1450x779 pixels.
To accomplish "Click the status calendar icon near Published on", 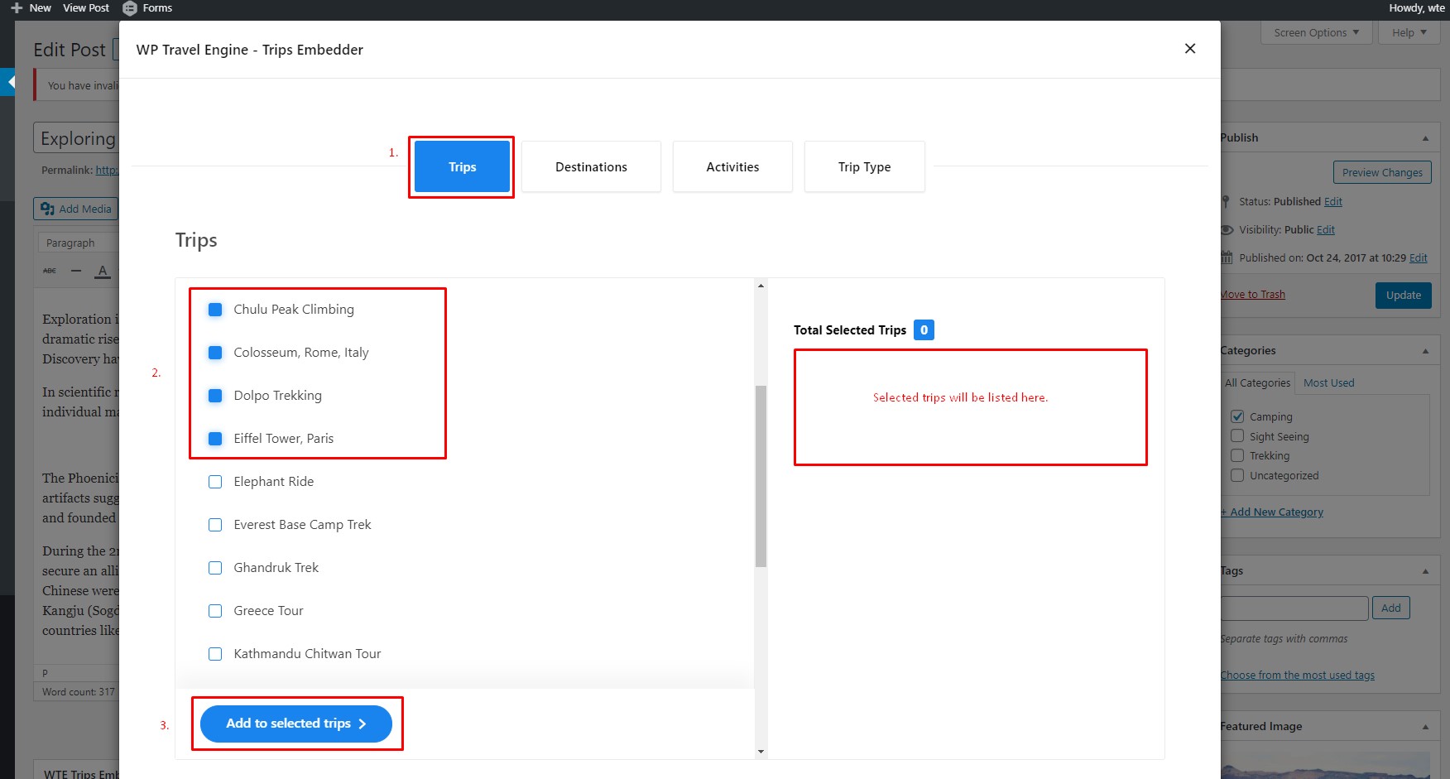I will coord(1227,257).
